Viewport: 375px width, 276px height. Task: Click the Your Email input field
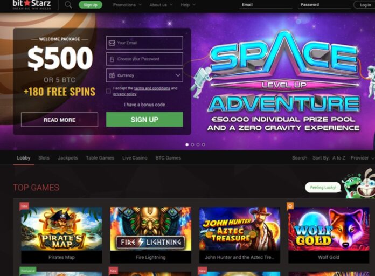[144, 43]
